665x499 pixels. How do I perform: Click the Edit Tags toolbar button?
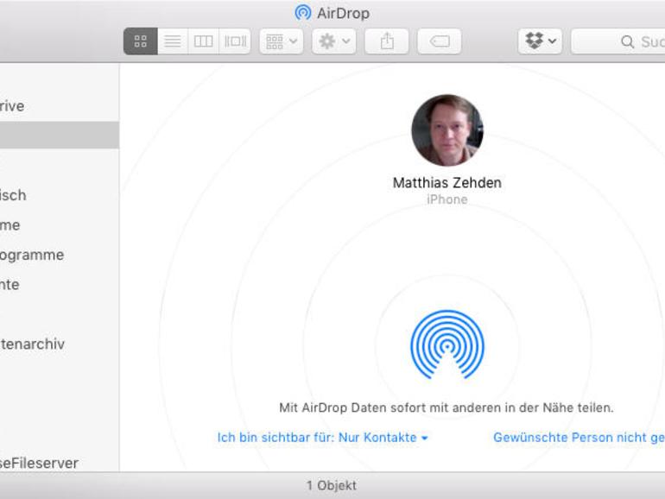tap(439, 41)
